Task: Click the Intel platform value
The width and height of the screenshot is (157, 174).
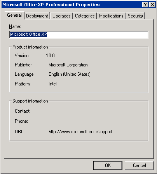Action: 52,84
